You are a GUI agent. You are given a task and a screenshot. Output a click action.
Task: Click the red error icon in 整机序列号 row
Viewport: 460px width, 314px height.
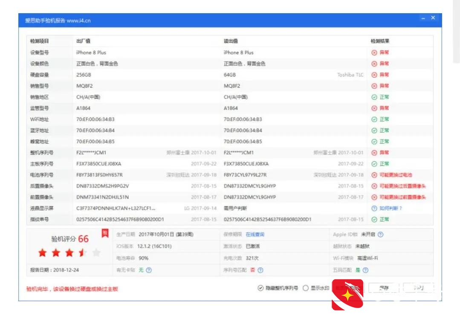click(x=374, y=153)
